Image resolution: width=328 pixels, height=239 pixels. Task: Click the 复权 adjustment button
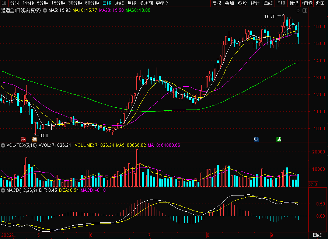click(x=217, y=3)
